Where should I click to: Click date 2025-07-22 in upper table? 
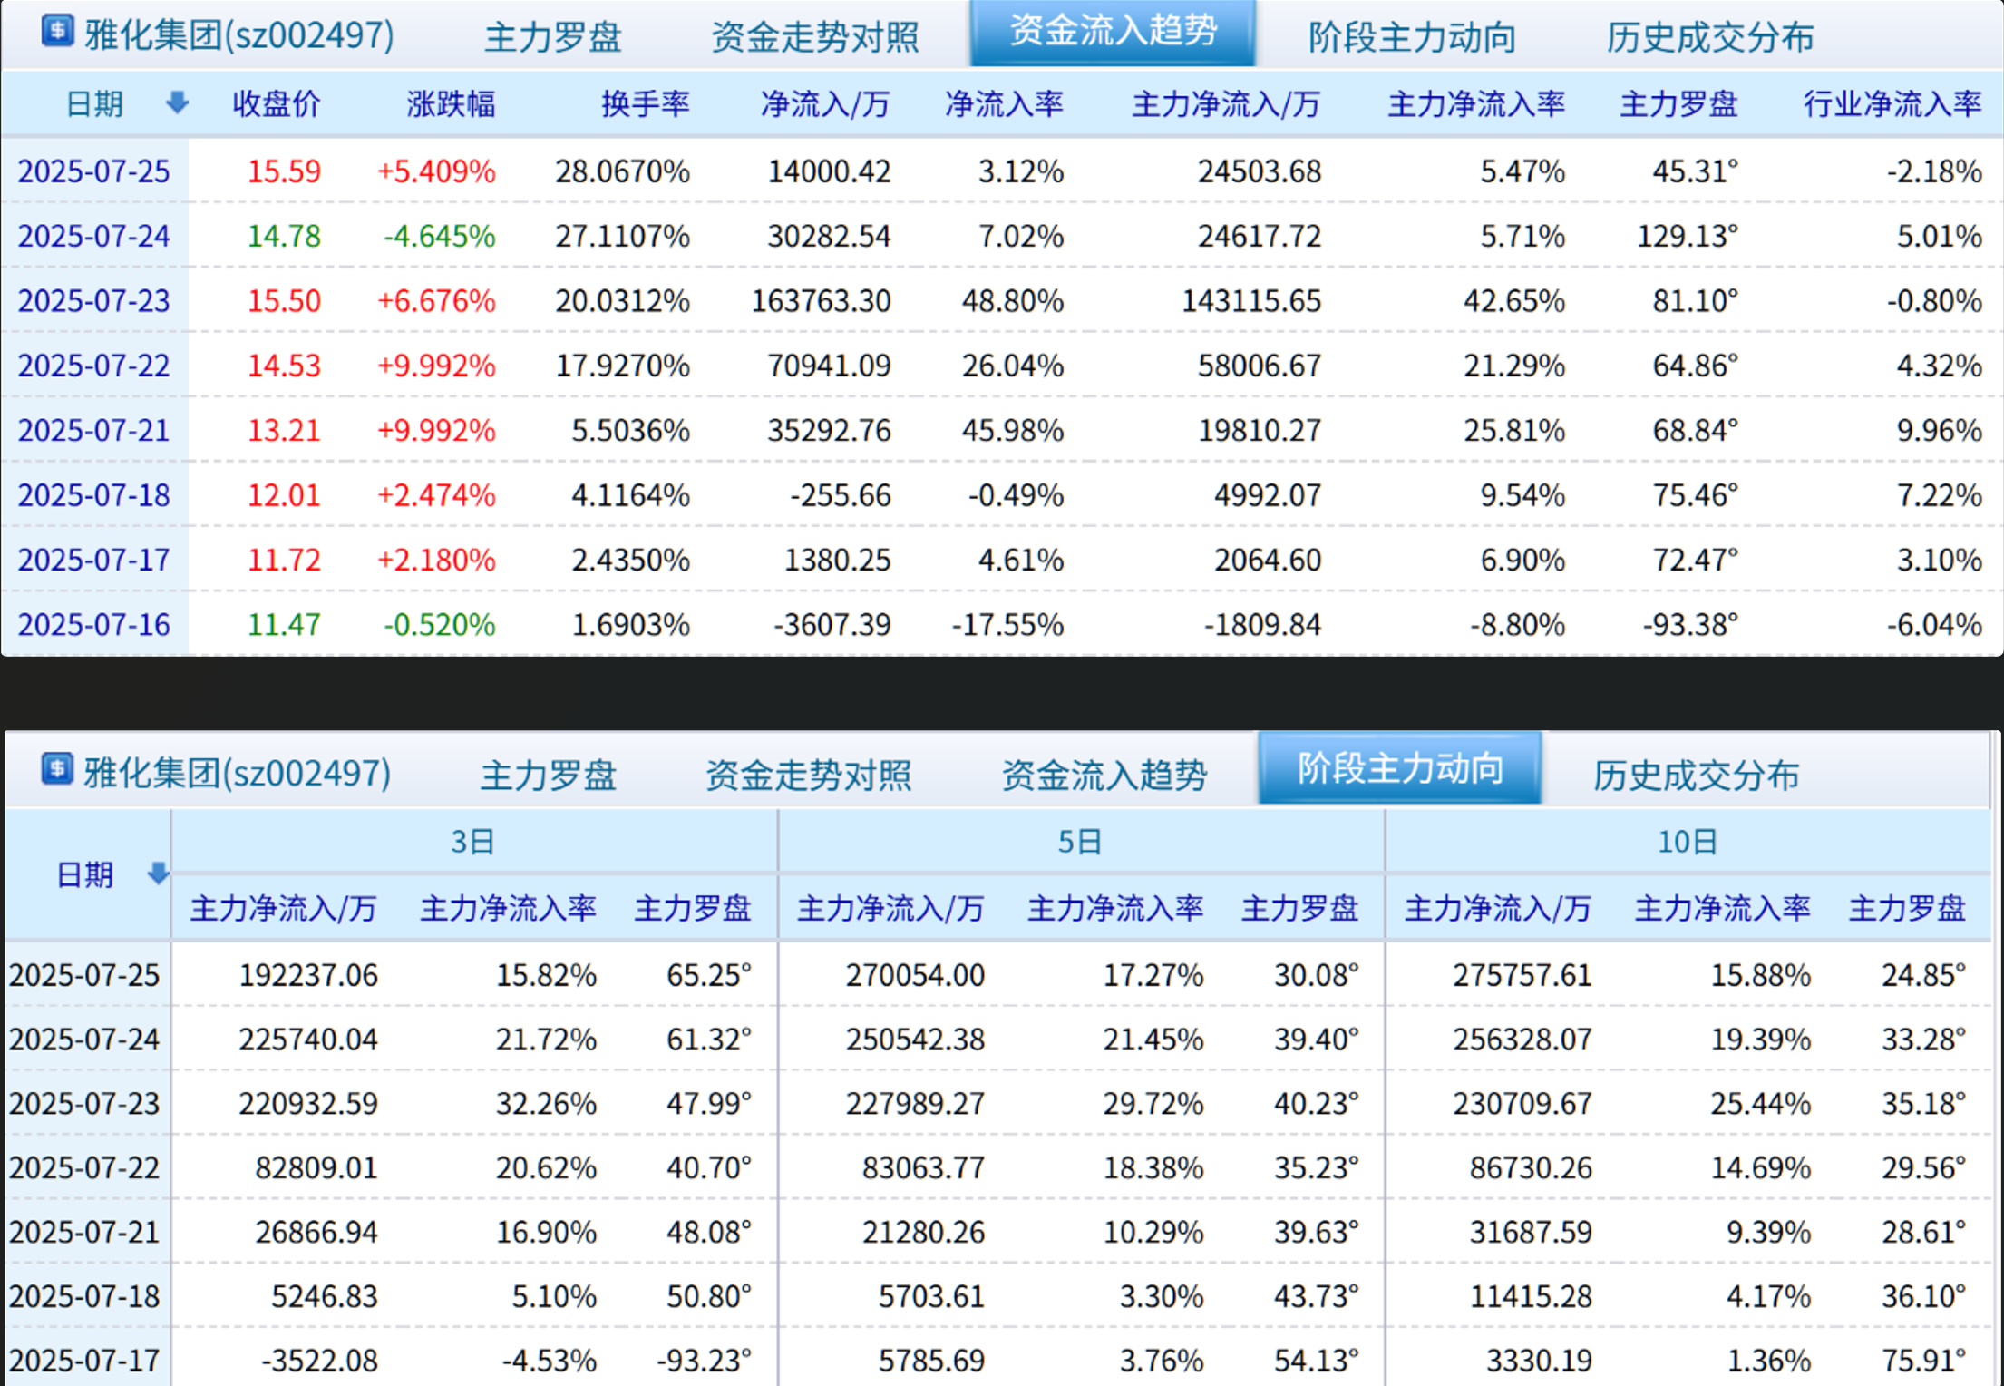[93, 366]
